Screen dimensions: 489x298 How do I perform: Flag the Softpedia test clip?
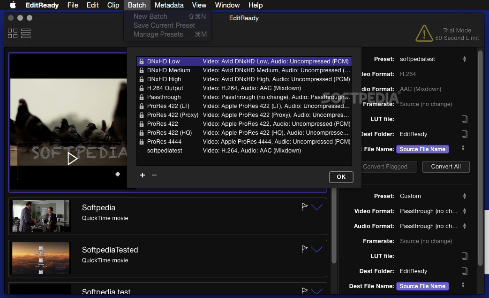(304, 290)
